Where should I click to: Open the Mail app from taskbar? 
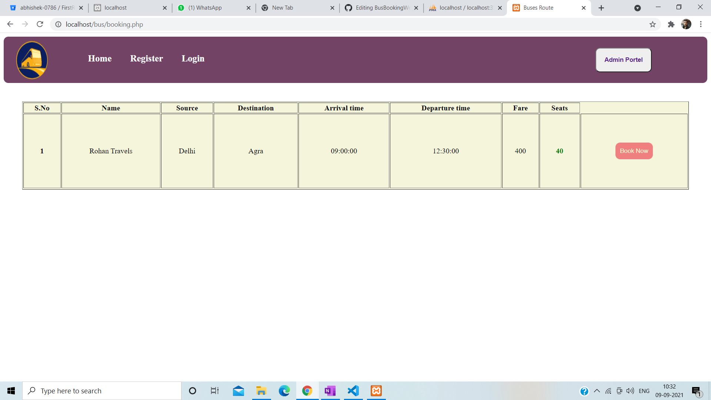pos(238,390)
